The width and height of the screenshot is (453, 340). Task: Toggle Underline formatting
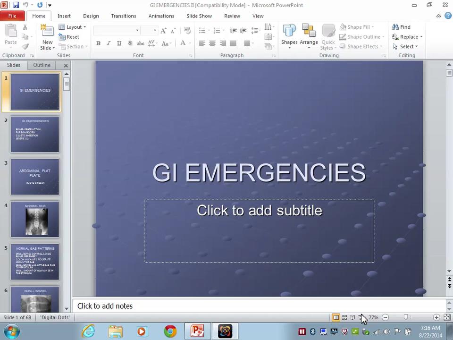pyautogui.click(x=119, y=43)
